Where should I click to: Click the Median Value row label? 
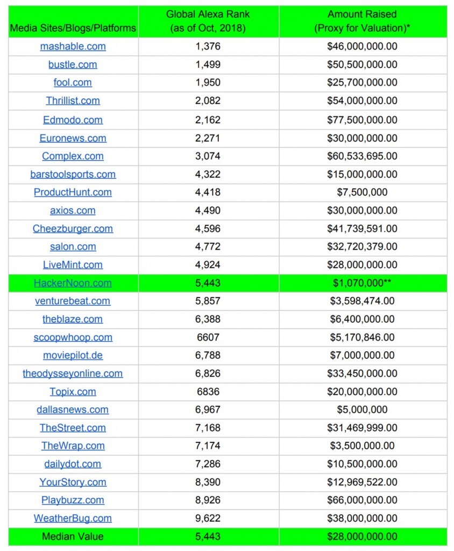(73, 536)
